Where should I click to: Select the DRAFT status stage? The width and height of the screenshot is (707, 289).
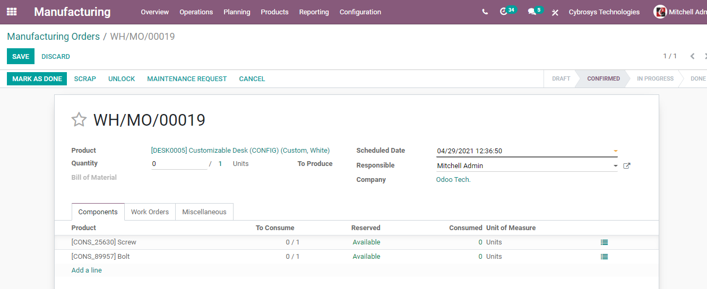point(561,78)
